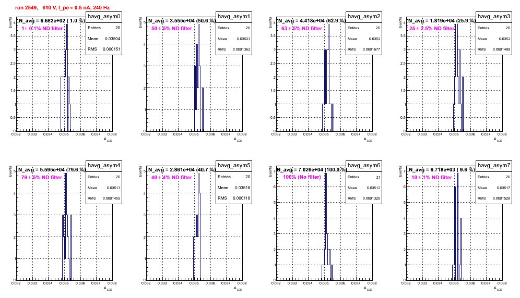Click the RMS value 0.0001363
The height and width of the screenshot is (298, 520).
(241, 49)
